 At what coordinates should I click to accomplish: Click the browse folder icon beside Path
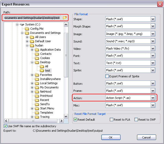[x=65, y=18]
